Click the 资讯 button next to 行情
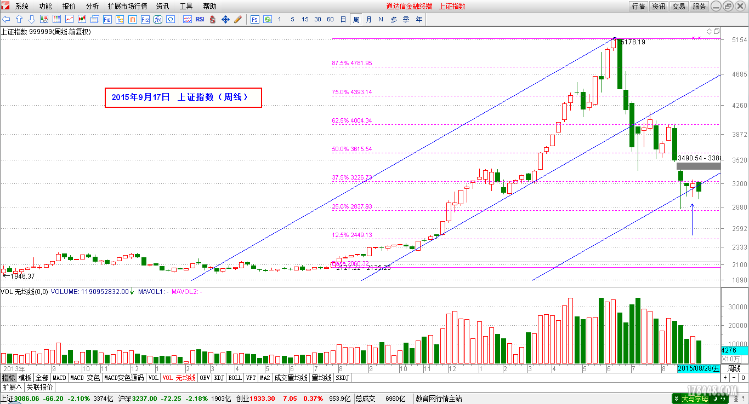Image resolution: width=749 pixels, height=404 pixels. click(x=659, y=6)
